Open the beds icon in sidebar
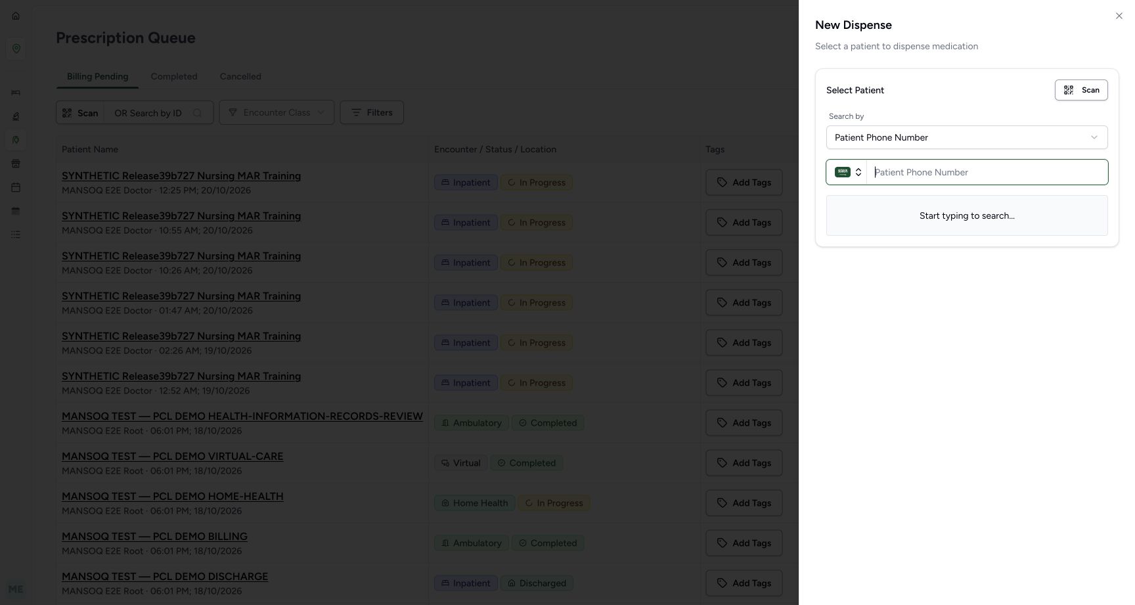 (x=16, y=93)
